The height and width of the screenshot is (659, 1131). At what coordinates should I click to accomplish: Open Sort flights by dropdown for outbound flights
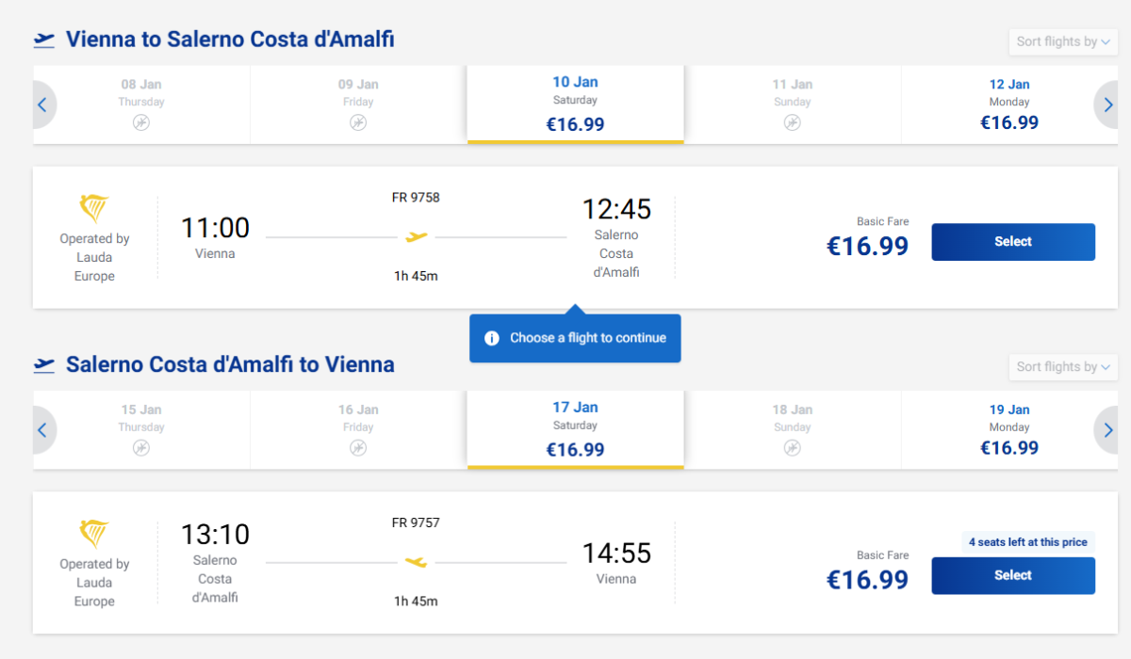tap(1063, 41)
